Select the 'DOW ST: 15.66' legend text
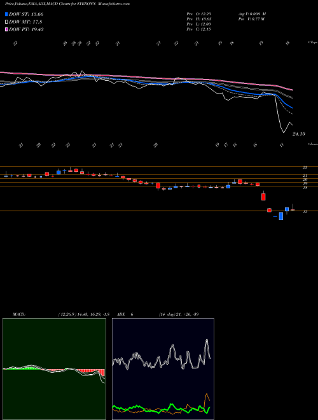This screenshot has height=420, width=318. (26, 14)
